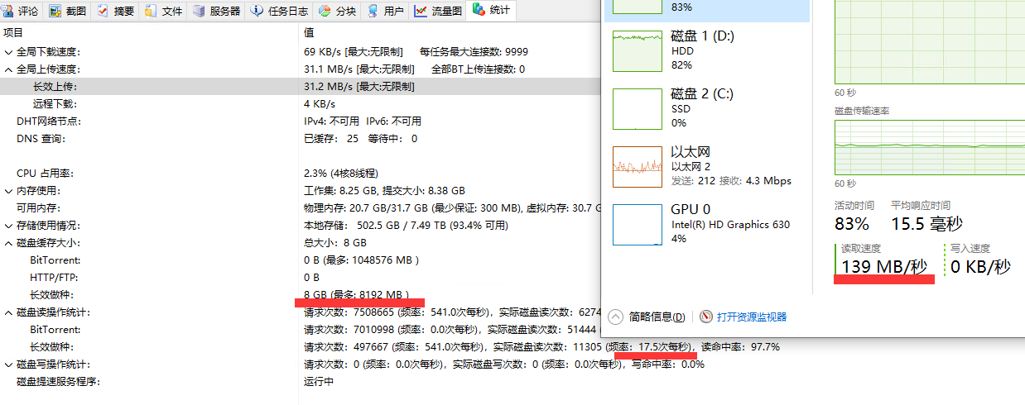Open the 分块 tab
This screenshot has height=405, width=1025.
pyautogui.click(x=338, y=11)
